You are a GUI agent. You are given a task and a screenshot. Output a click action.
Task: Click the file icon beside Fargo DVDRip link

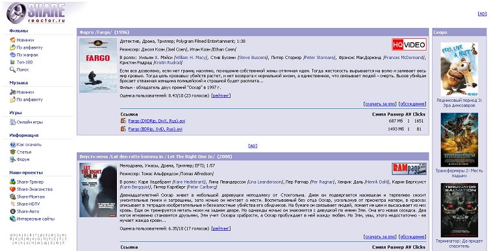pos(123,121)
